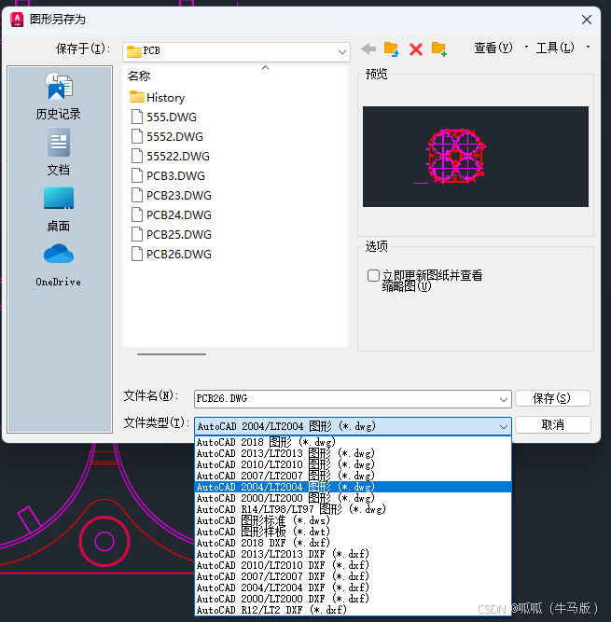Choose AutoCAD 图形样板 (*.dwt)
611x622 pixels.
pyautogui.click(x=353, y=532)
